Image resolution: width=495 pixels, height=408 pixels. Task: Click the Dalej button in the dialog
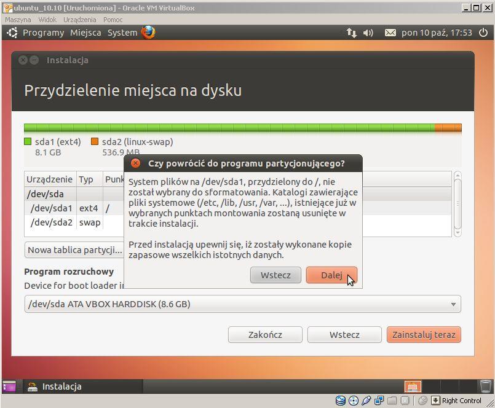click(x=331, y=275)
